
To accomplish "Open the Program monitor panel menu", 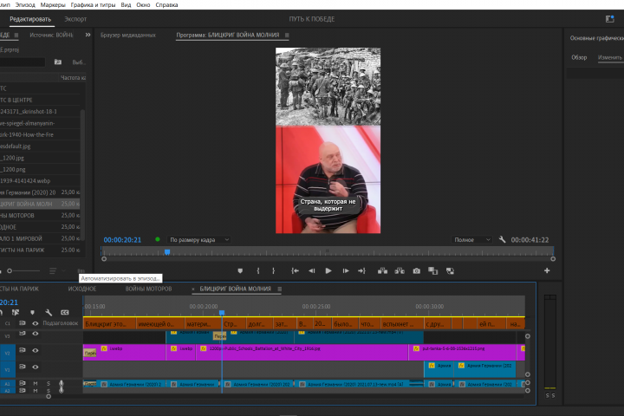I will (x=287, y=35).
